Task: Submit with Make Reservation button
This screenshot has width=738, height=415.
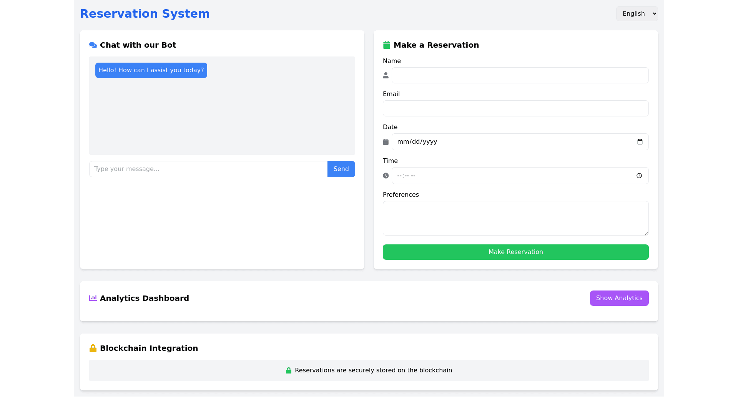Action: [x=515, y=252]
